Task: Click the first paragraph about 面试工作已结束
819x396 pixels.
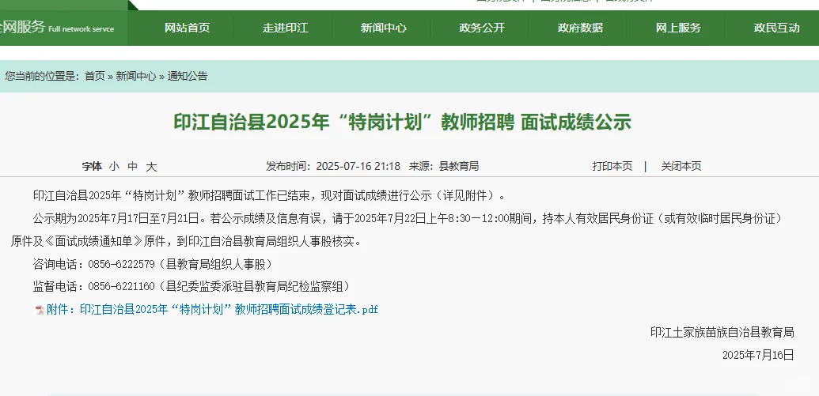Action: tap(269, 196)
